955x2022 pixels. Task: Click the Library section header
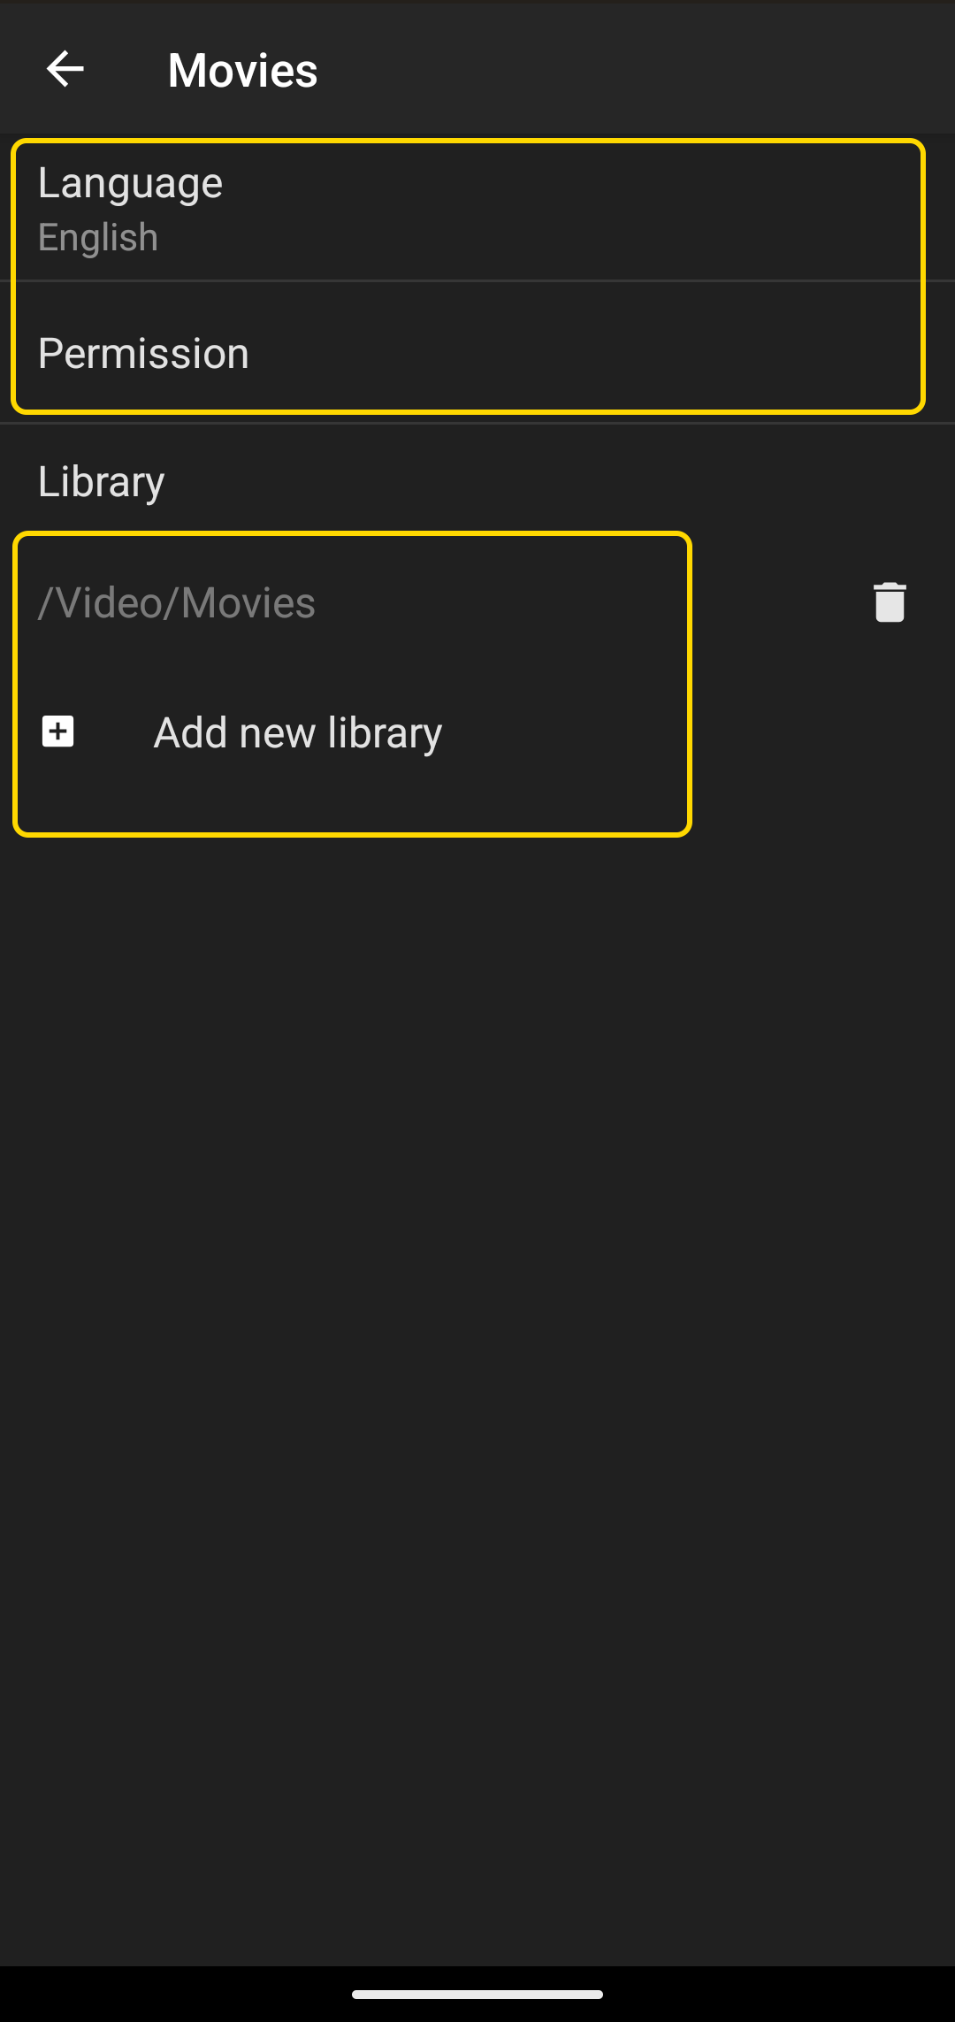pos(101,482)
